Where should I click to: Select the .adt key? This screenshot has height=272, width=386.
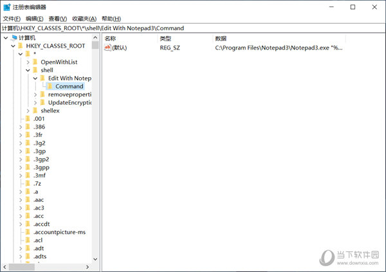pos(39,248)
